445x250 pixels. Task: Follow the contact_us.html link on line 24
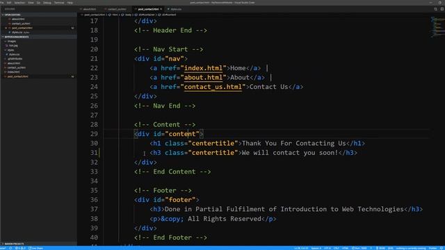pyautogui.click(x=213, y=87)
